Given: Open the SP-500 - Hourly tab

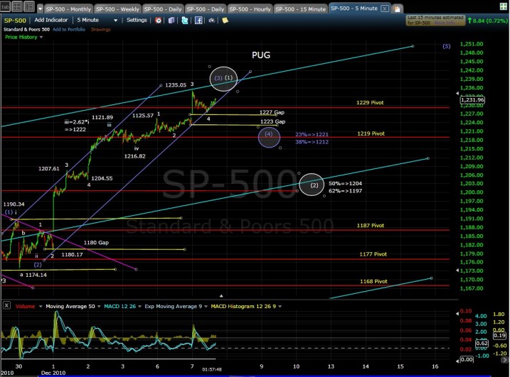Looking at the screenshot, I should point(250,9).
